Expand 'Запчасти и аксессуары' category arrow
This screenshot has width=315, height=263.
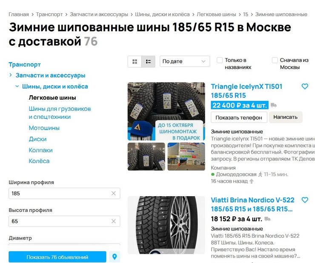[11, 75]
